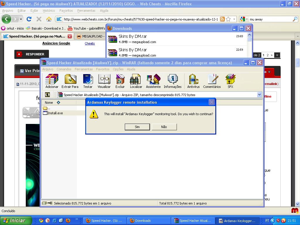300x225 pixels.
Task: Expand the forum page navigation dropdown
Action: tap(277, 55)
